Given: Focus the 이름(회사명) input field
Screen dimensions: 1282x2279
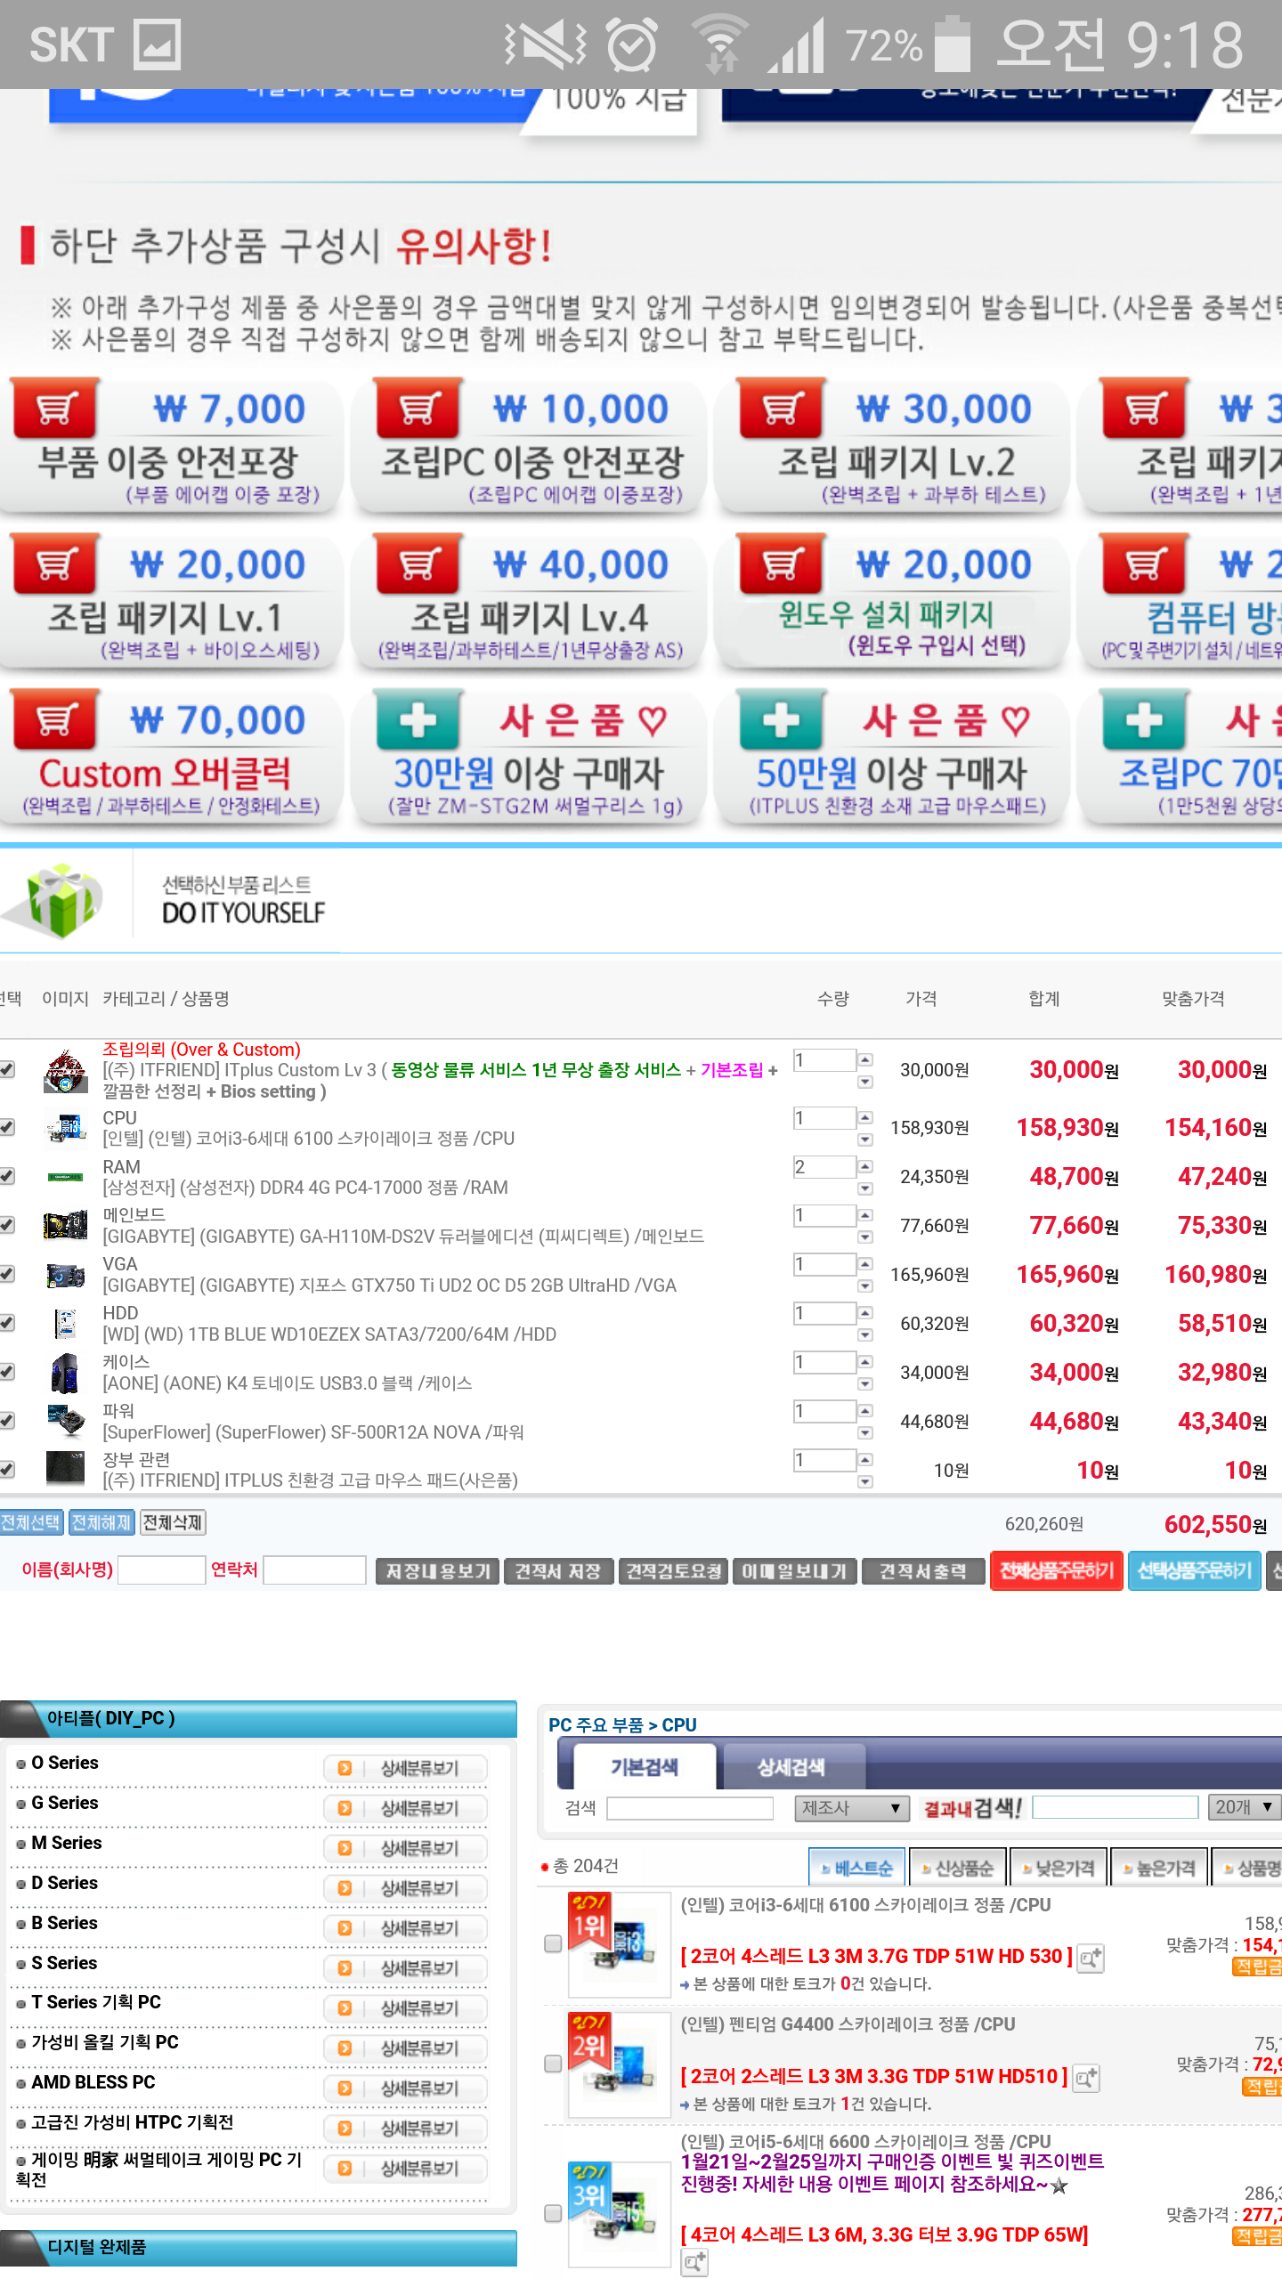Looking at the screenshot, I should (161, 1570).
